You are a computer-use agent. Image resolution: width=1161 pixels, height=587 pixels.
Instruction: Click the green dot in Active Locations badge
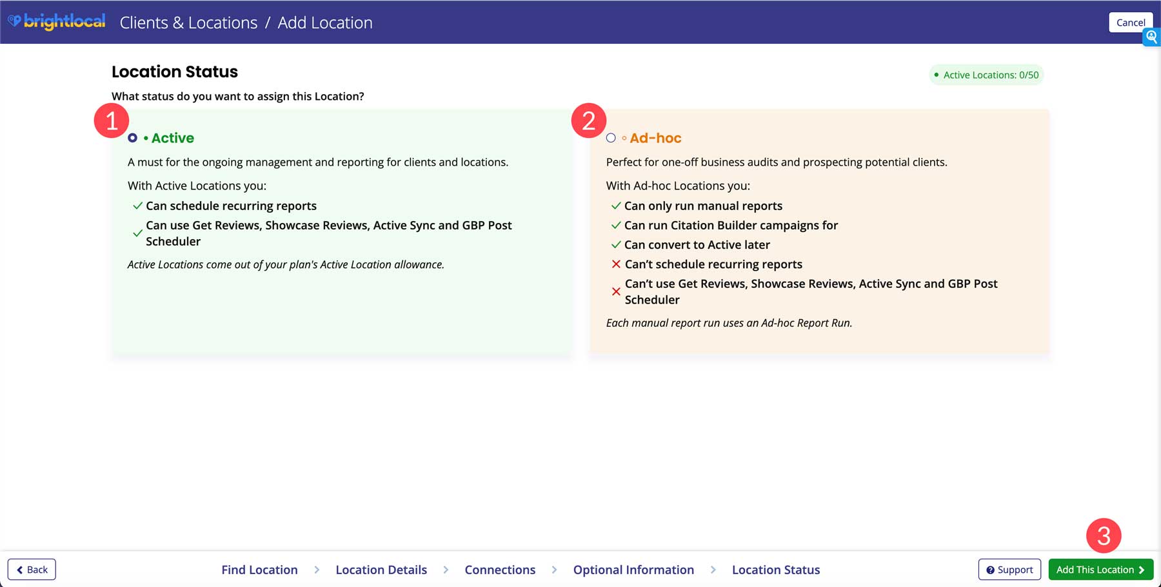937,75
